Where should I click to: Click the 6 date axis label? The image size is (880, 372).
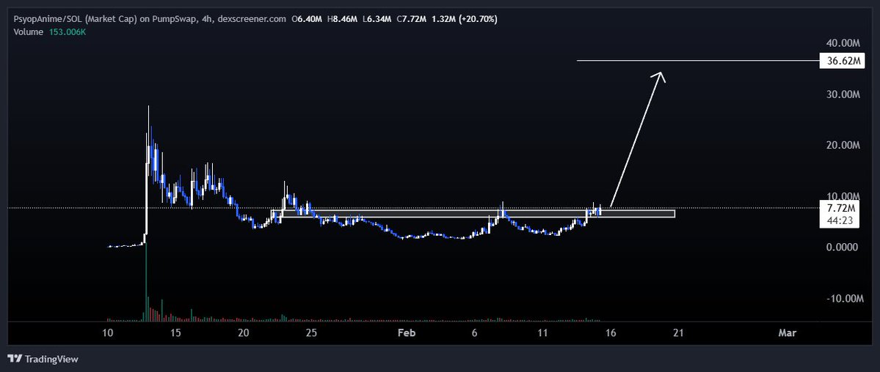point(475,332)
